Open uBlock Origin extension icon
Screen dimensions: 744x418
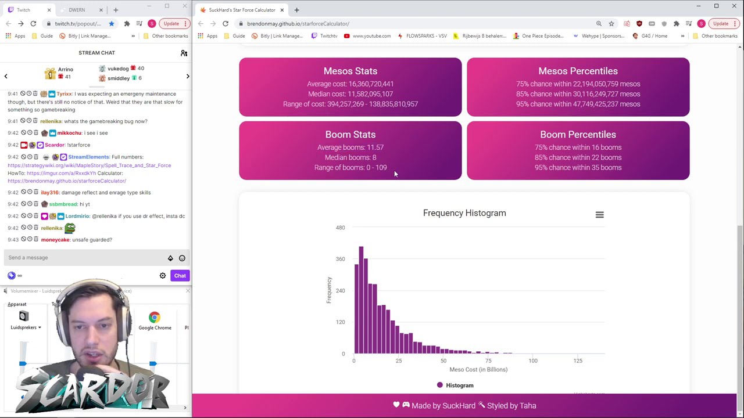coord(639,24)
